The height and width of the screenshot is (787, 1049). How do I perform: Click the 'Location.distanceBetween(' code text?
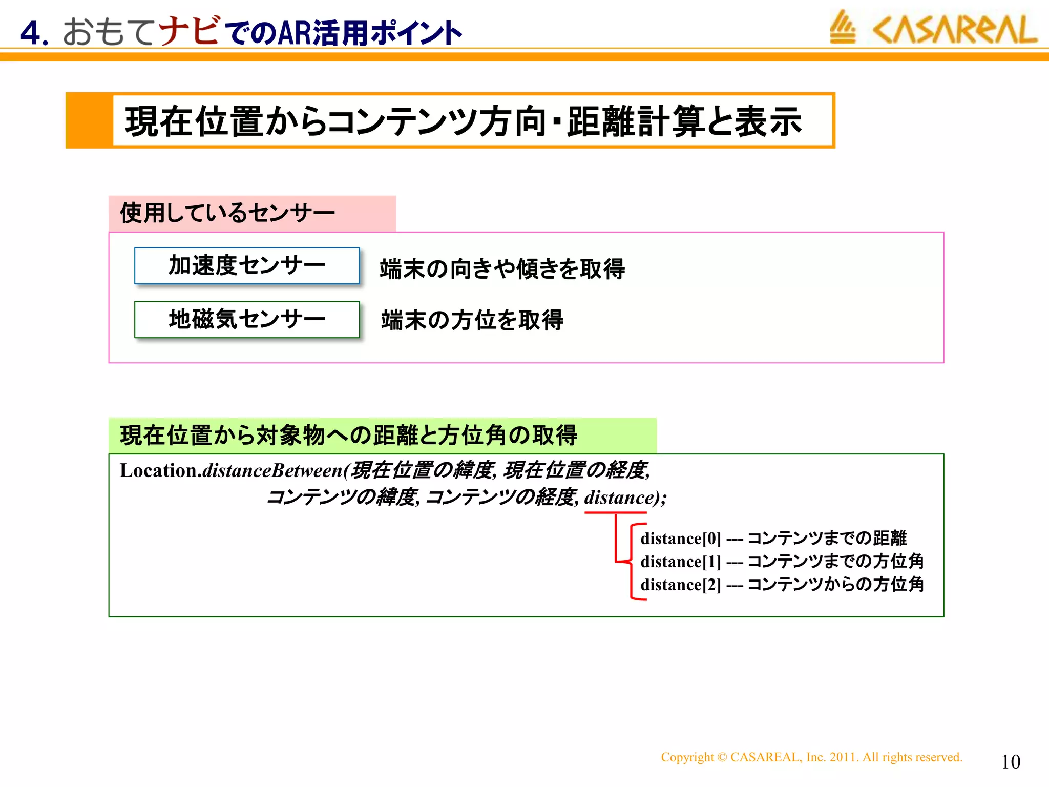click(x=235, y=470)
